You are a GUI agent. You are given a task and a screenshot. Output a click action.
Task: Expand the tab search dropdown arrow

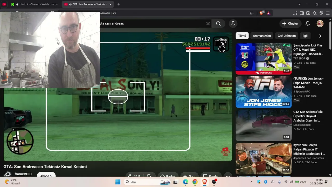(x=299, y=4)
